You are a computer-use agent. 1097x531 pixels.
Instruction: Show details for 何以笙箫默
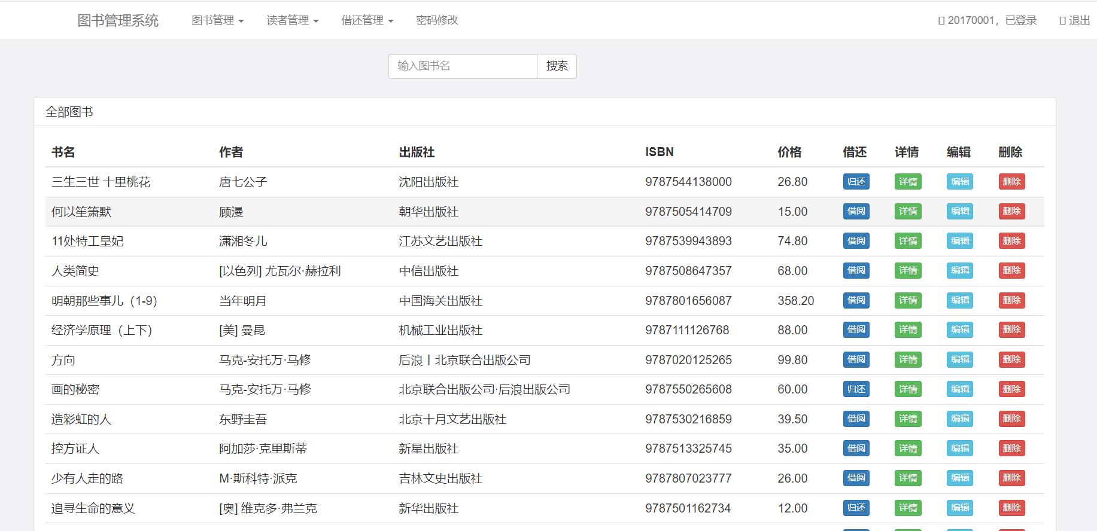(x=908, y=211)
